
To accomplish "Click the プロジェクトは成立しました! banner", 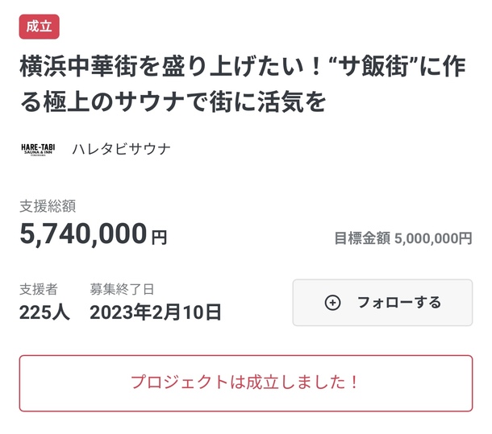I will 245,383.
